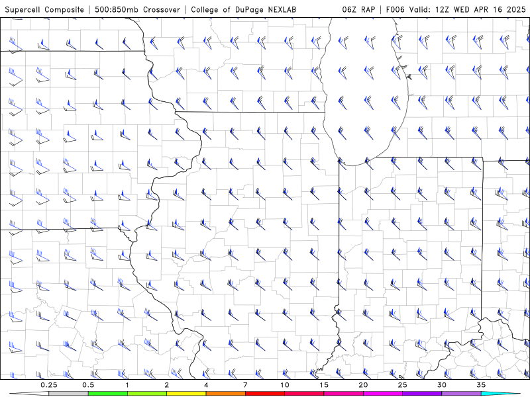
Task: Select the light purple 30–35 legend swatch
Action: click(461, 394)
